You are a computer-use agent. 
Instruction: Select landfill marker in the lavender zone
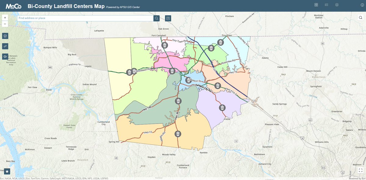tap(222, 108)
